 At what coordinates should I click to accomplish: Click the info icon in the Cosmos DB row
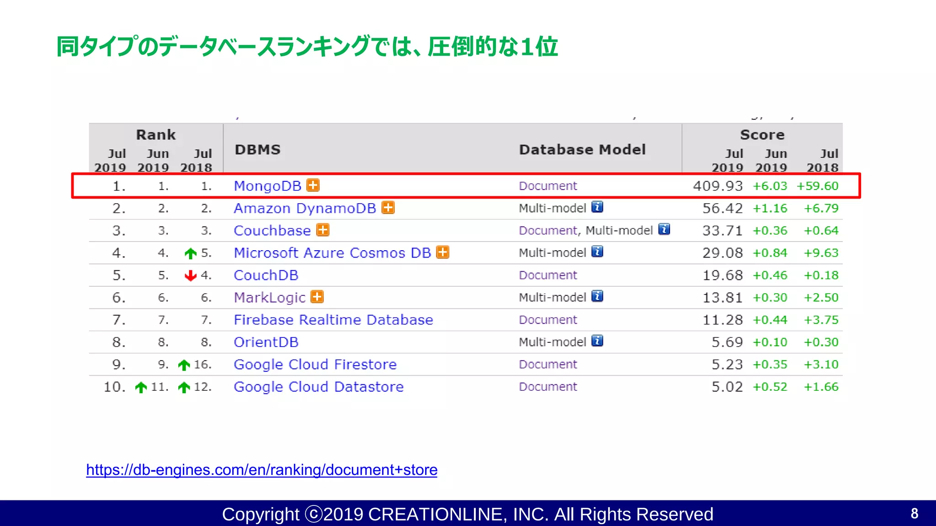pos(597,252)
